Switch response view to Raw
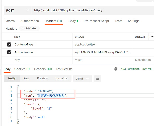The image size is (154, 126). coord(26,78)
